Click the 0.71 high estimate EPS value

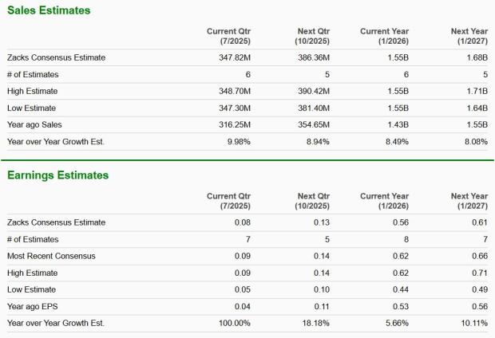pos(479,273)
